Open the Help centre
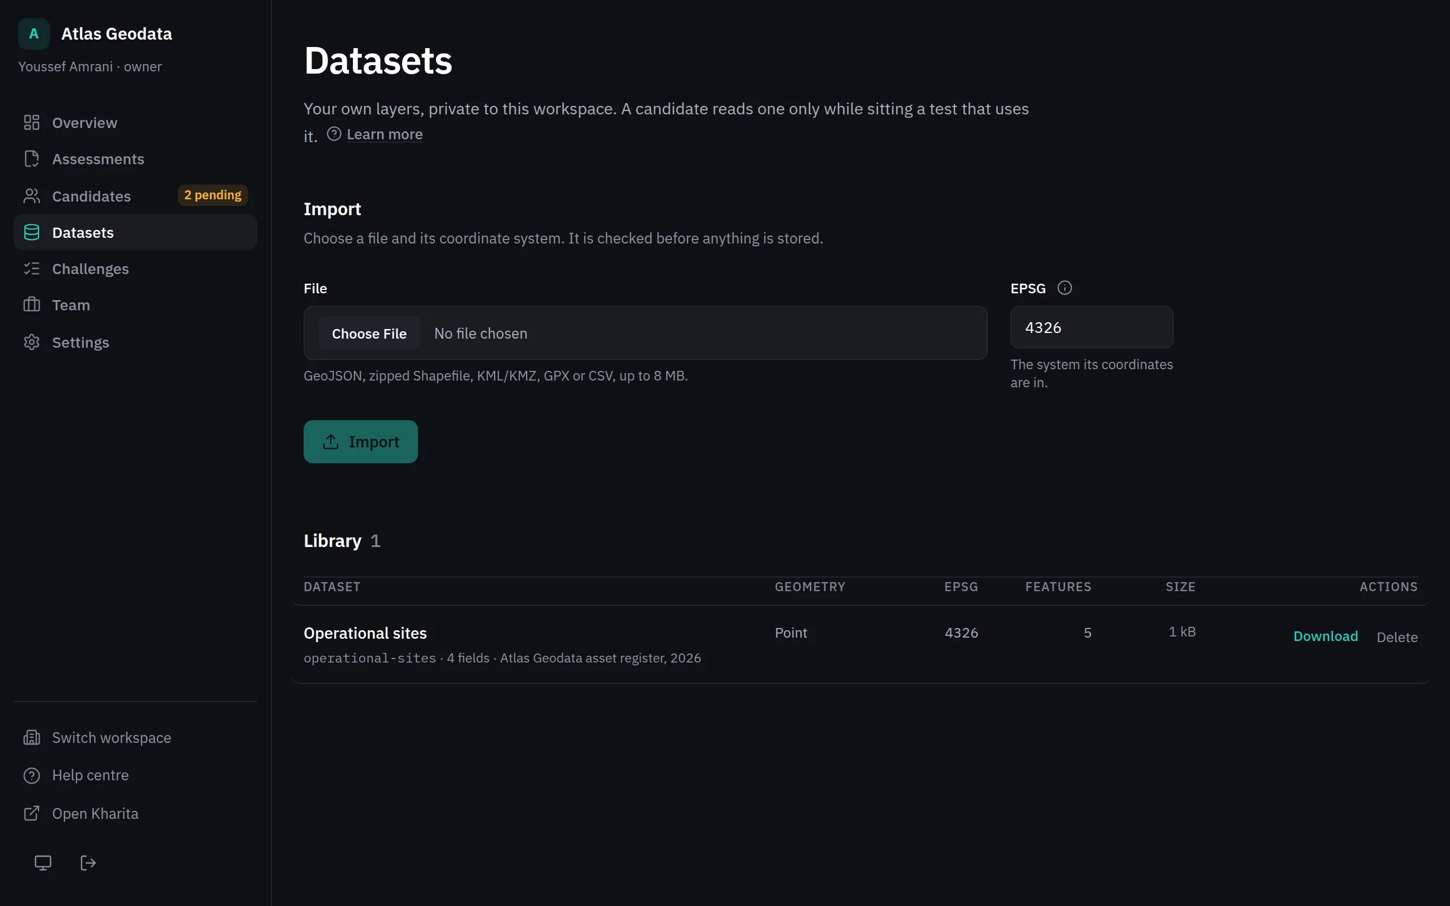Image resolution: width=1450 pixels, height=906 pixels. (135, 775)
